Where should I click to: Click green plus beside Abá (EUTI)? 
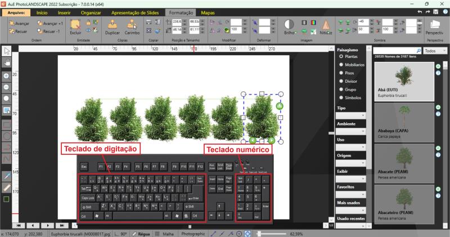coord(438,66)
